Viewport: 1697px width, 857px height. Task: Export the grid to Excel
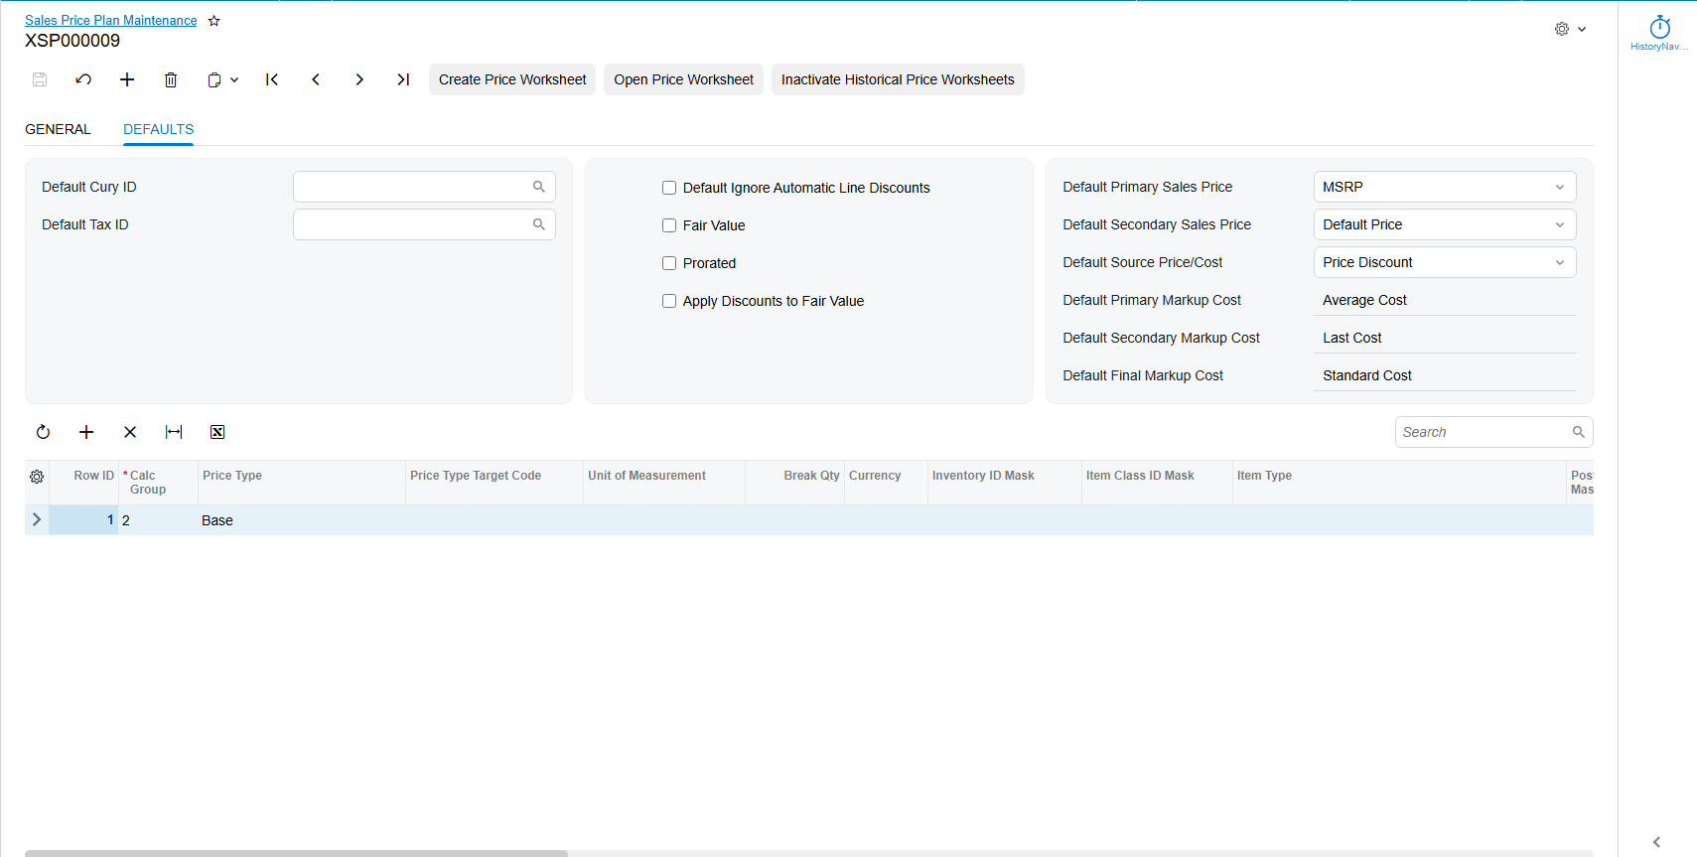217,432
